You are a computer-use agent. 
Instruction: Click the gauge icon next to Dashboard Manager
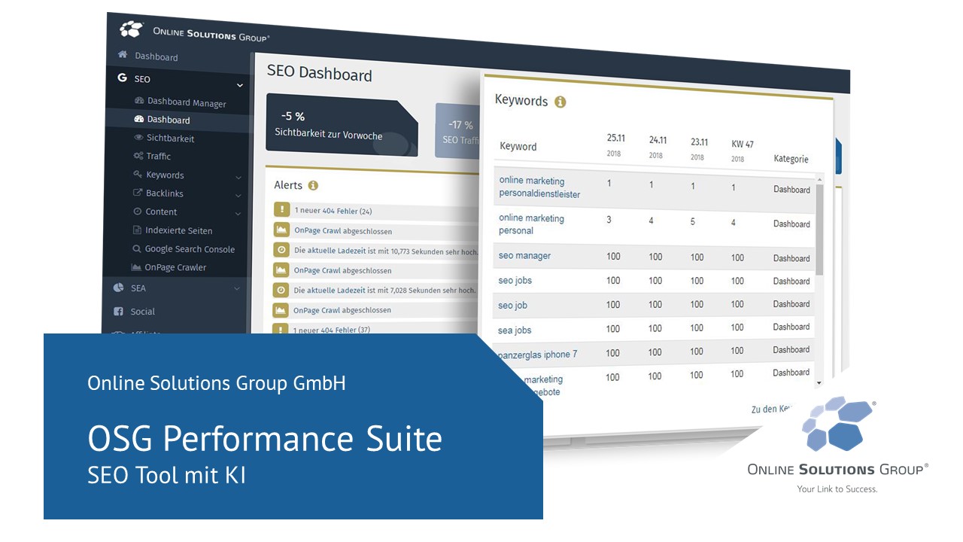click(139, 101)
